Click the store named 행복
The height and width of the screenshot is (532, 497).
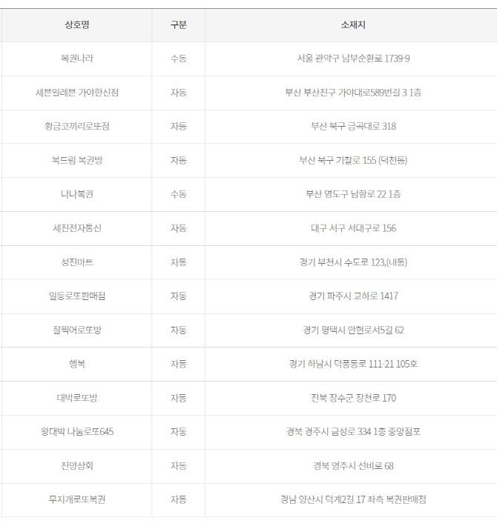pyautogui.click(x=76, y=364)
